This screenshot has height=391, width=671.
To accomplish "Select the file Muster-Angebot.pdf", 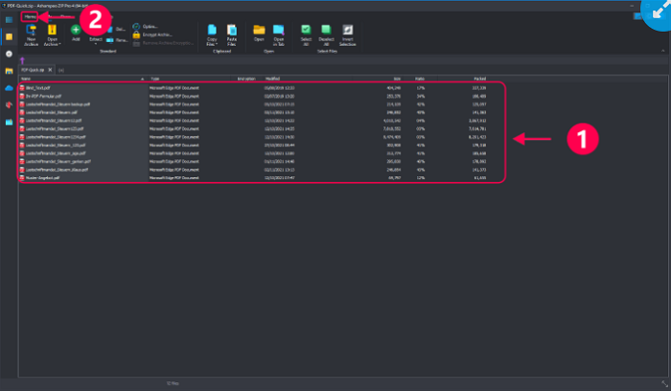I will [42, 178].
